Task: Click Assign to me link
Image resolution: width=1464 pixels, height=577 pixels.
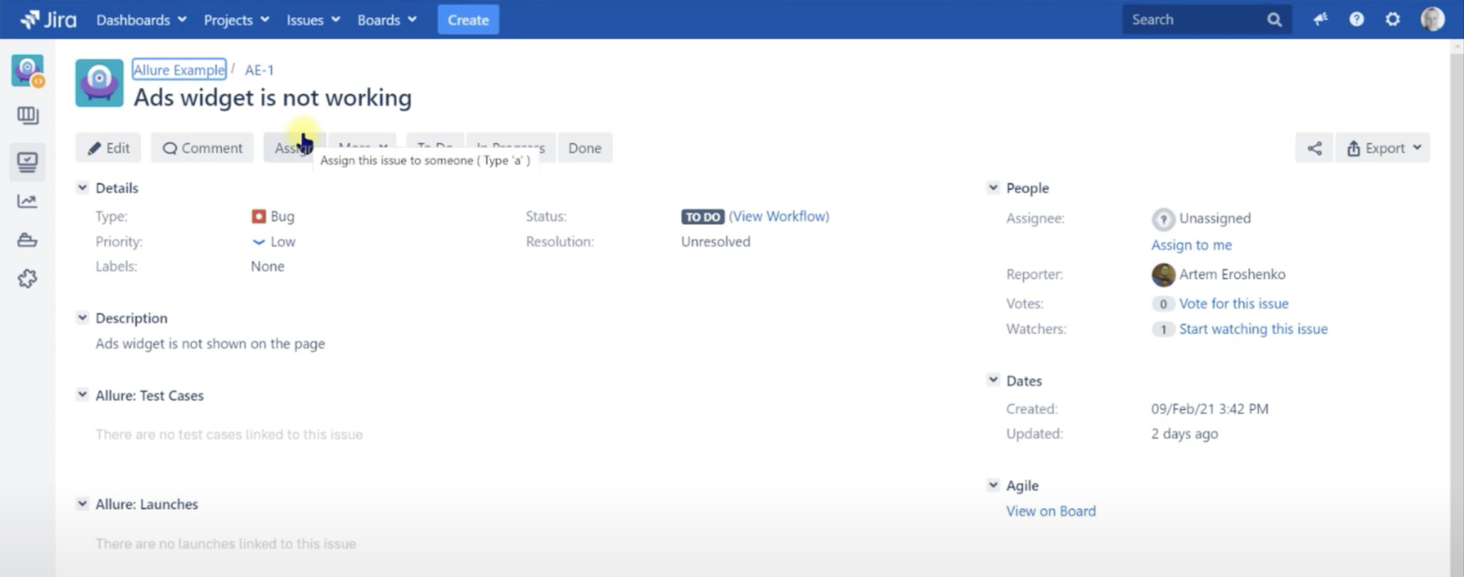Action: (1191, 245)
